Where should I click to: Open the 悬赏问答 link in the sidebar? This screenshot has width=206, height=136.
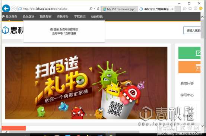[187, 83]
